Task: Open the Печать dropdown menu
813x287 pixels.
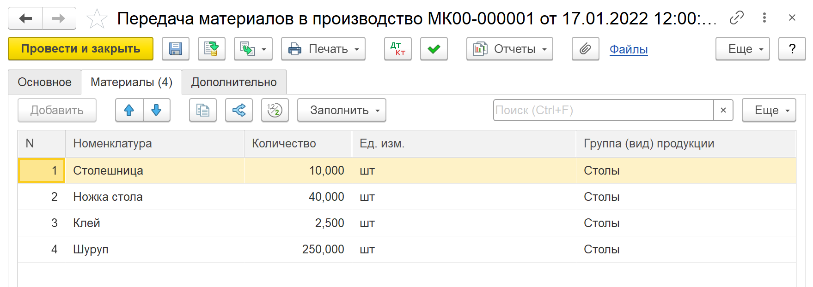Action: tap(323, 49)
